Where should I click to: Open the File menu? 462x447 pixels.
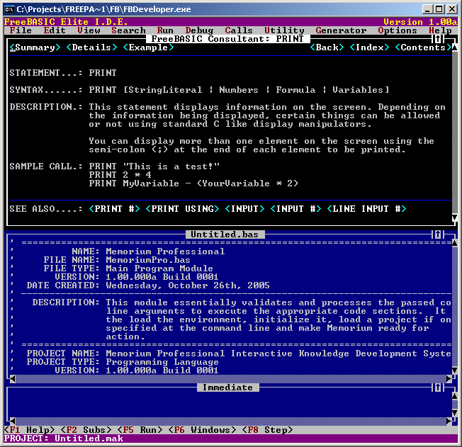point(21,30)
